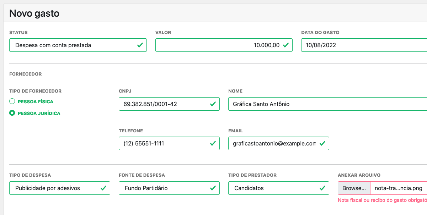Click inside the Valor amount field
Screen dimensions: 427x215
[x=220, y=45]
